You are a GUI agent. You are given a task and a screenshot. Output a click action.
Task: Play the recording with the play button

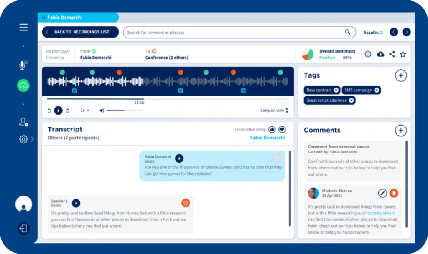pyautogui.click(x=58, y=110)
